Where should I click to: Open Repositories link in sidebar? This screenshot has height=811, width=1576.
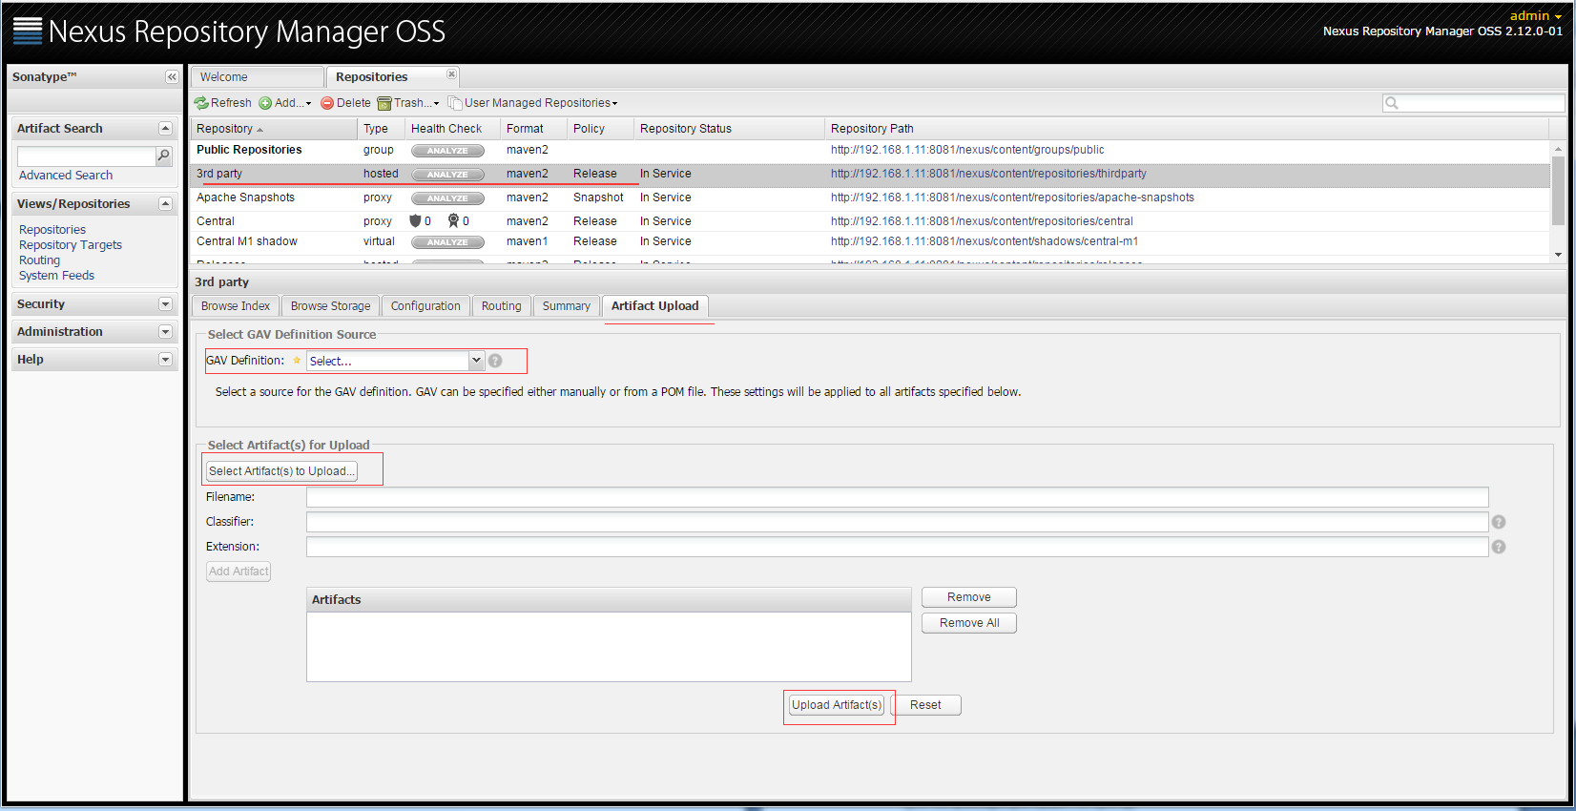(x=52, y=230)
